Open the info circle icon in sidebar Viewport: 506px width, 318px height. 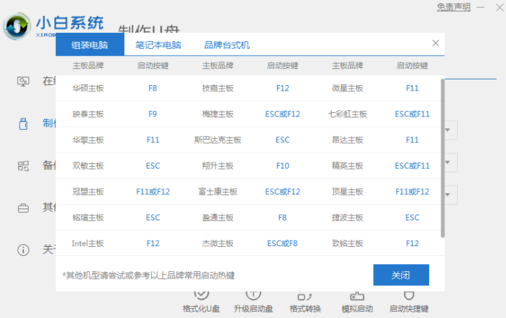23,250
